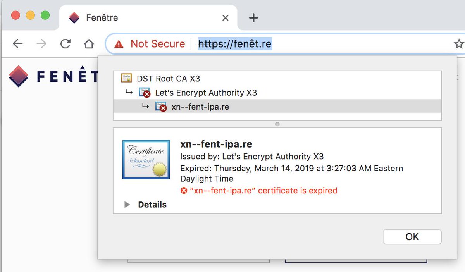Click the Details label

[152, 205]
